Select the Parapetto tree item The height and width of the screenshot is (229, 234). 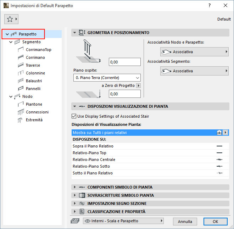[32, 34]
